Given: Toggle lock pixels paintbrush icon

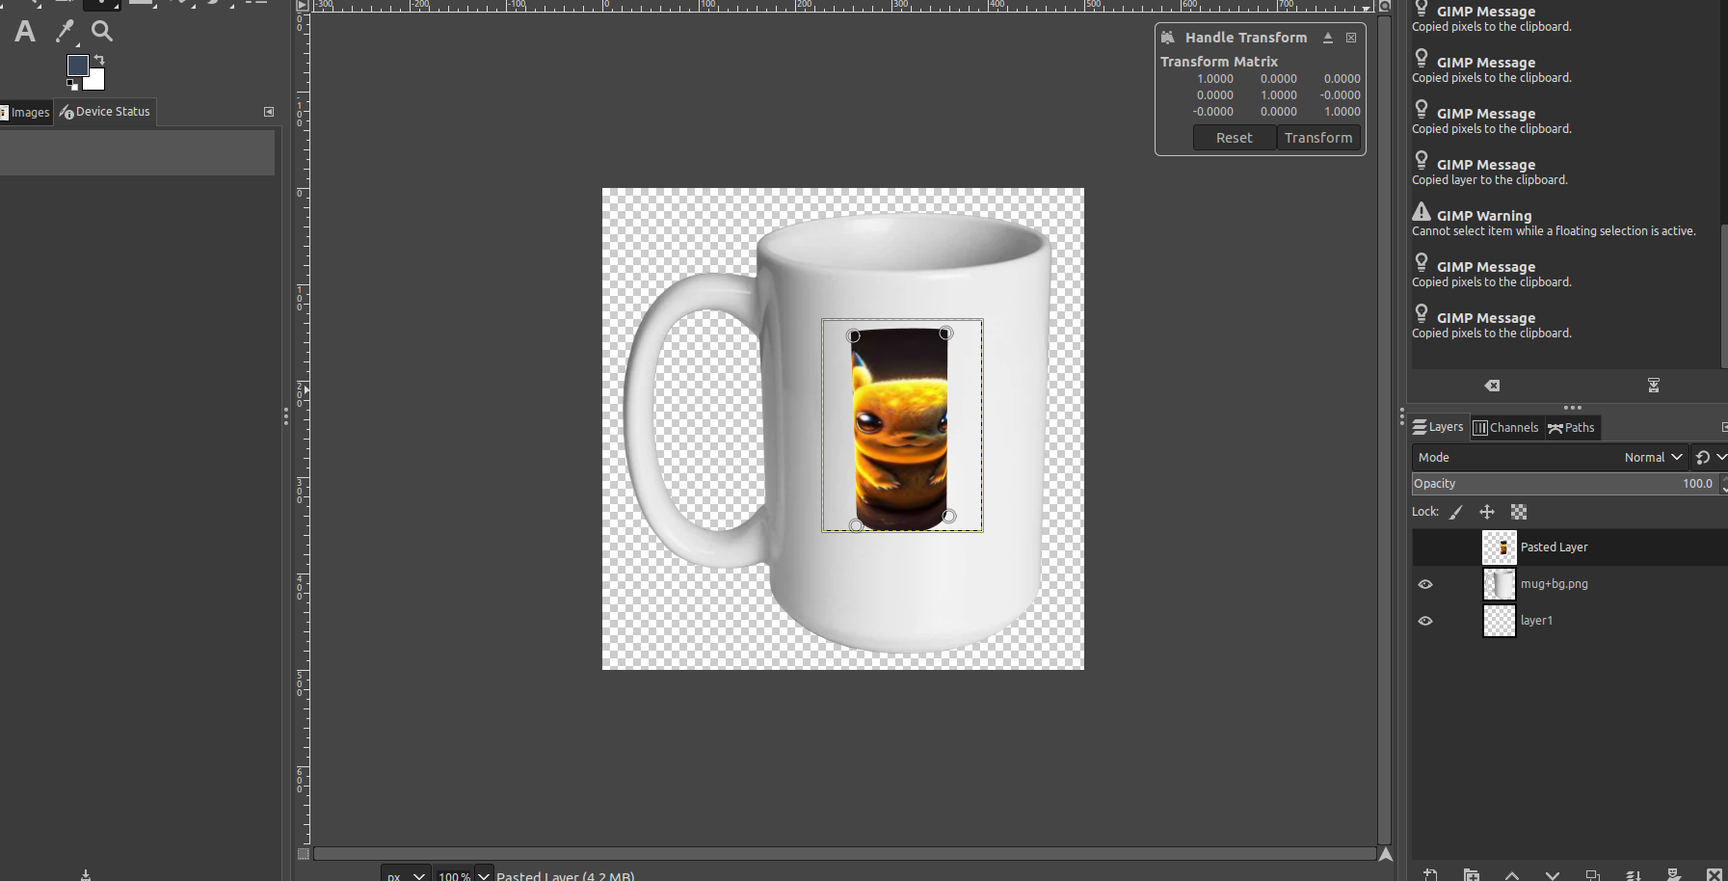Looking at the screenshot, I should [x=1456, y=512].
